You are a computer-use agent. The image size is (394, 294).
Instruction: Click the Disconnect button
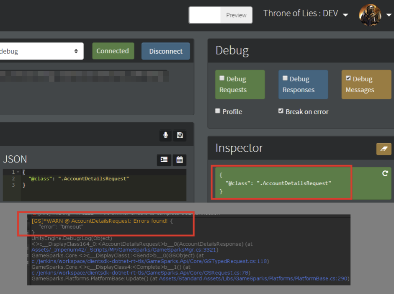pos(165,51)
